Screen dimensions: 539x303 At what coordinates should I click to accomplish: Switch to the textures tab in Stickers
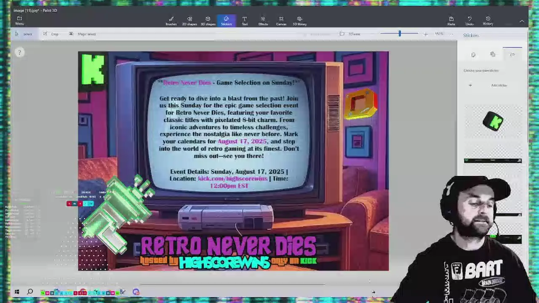[x=493, y=54]
